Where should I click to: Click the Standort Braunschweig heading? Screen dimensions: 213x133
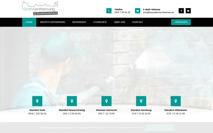[72, 110]
